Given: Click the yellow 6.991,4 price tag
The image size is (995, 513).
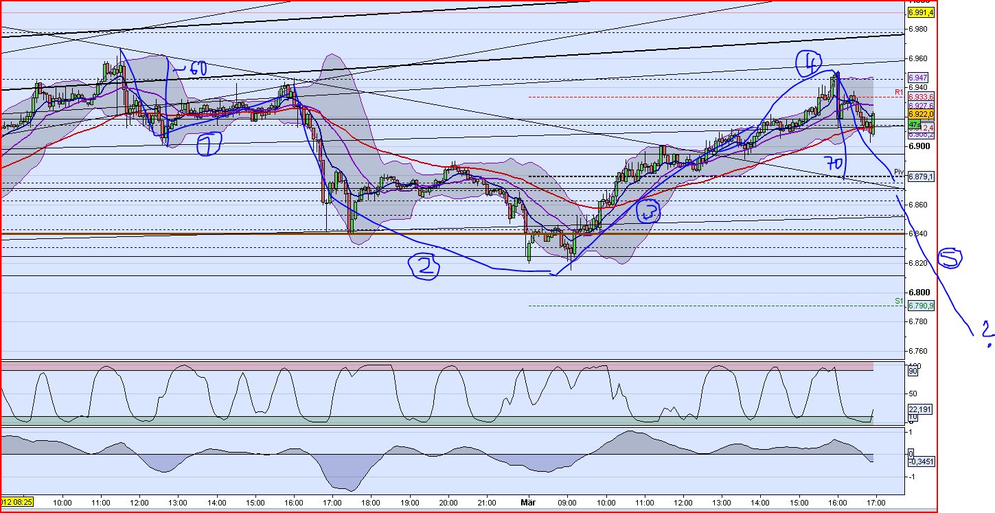Looking at the screenshot, I should [x=921, y=12].
